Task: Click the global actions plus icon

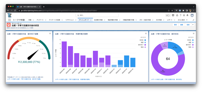Action: 173,15
